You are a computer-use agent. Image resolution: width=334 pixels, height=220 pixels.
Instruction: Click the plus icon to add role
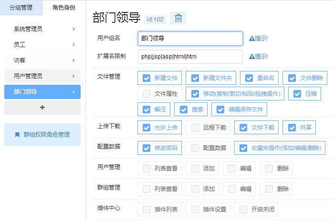pyautogui.click(x=42, y=108)
